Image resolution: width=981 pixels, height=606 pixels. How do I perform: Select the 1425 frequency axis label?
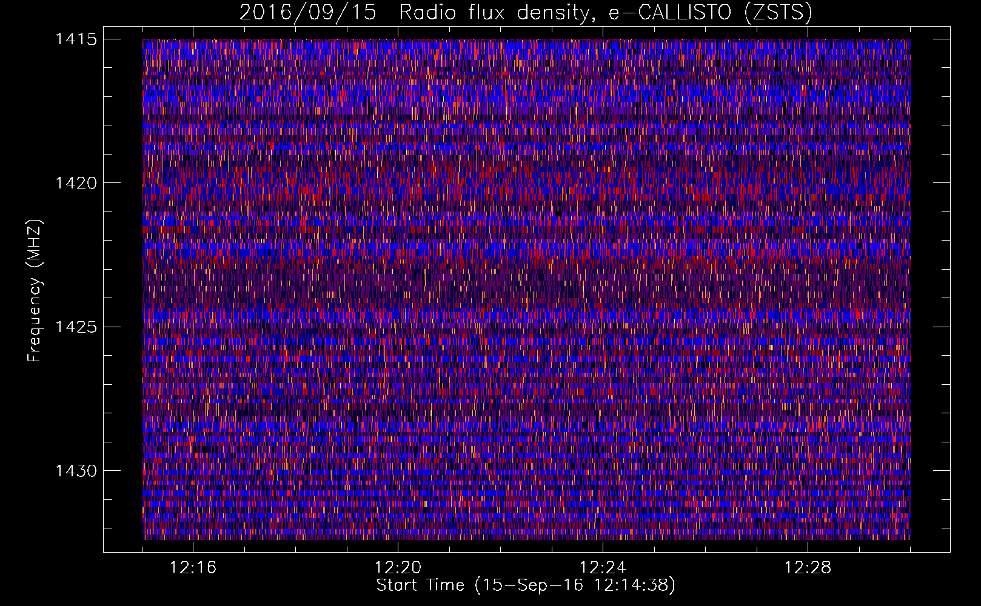click(76, 327)
